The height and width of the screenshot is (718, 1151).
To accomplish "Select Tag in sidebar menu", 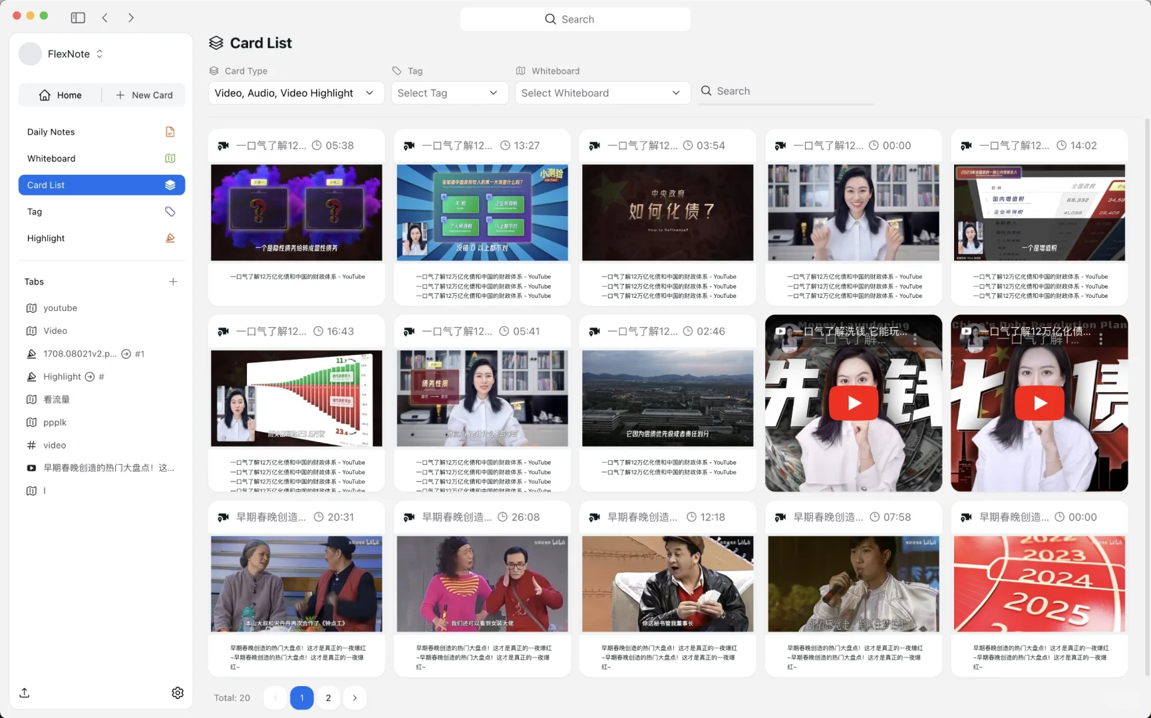I will point(102,211).
